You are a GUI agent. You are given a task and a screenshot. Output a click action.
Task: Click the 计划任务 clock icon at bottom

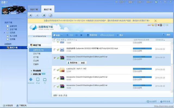[4, 106]
